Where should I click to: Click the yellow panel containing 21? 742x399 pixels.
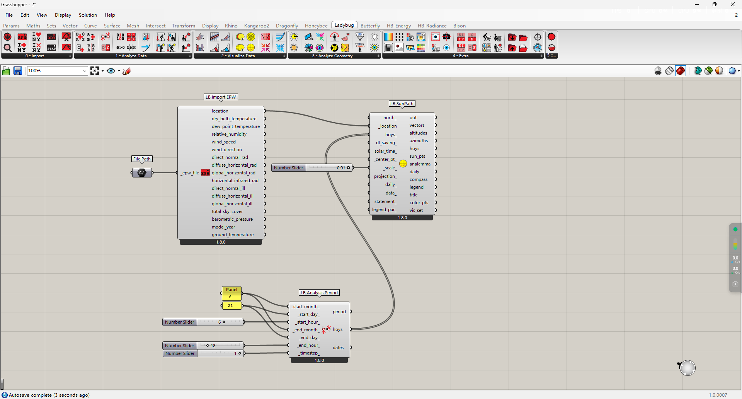pos(231,305)
